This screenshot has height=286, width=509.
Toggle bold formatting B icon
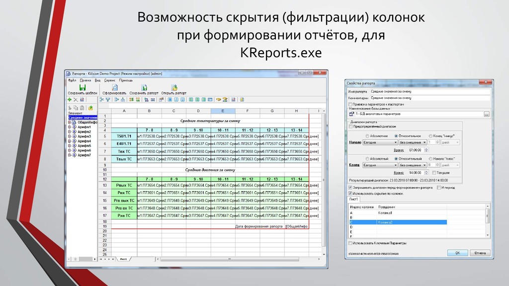[x=170, y=100]
